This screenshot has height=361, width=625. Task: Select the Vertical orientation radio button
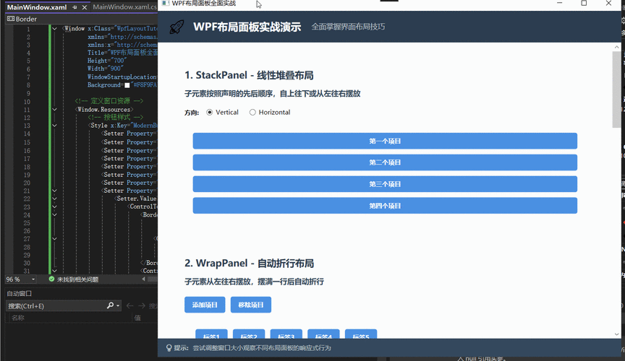[209, 112]
